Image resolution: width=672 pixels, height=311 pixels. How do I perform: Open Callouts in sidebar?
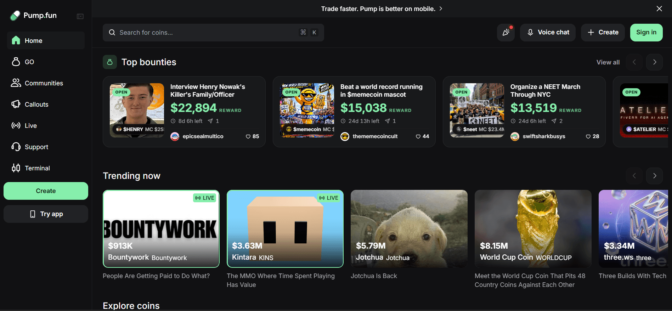tap(46, 104)
